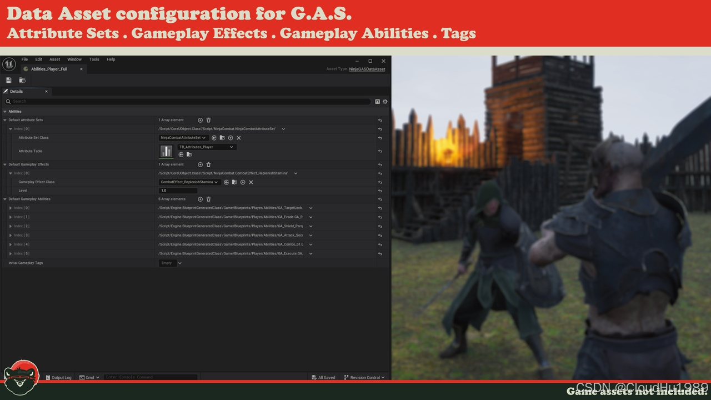This screenshot has height=400, width=711.
Task: Click the Unreal Engine logo icon
Action: pyautogui.click(x=9, y=64)
